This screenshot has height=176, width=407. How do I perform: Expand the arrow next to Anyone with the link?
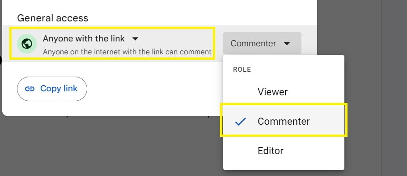click(x=135, y=39)
